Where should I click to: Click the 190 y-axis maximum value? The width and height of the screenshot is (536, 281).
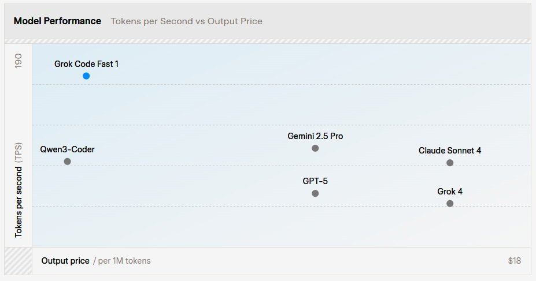point(18,62)
